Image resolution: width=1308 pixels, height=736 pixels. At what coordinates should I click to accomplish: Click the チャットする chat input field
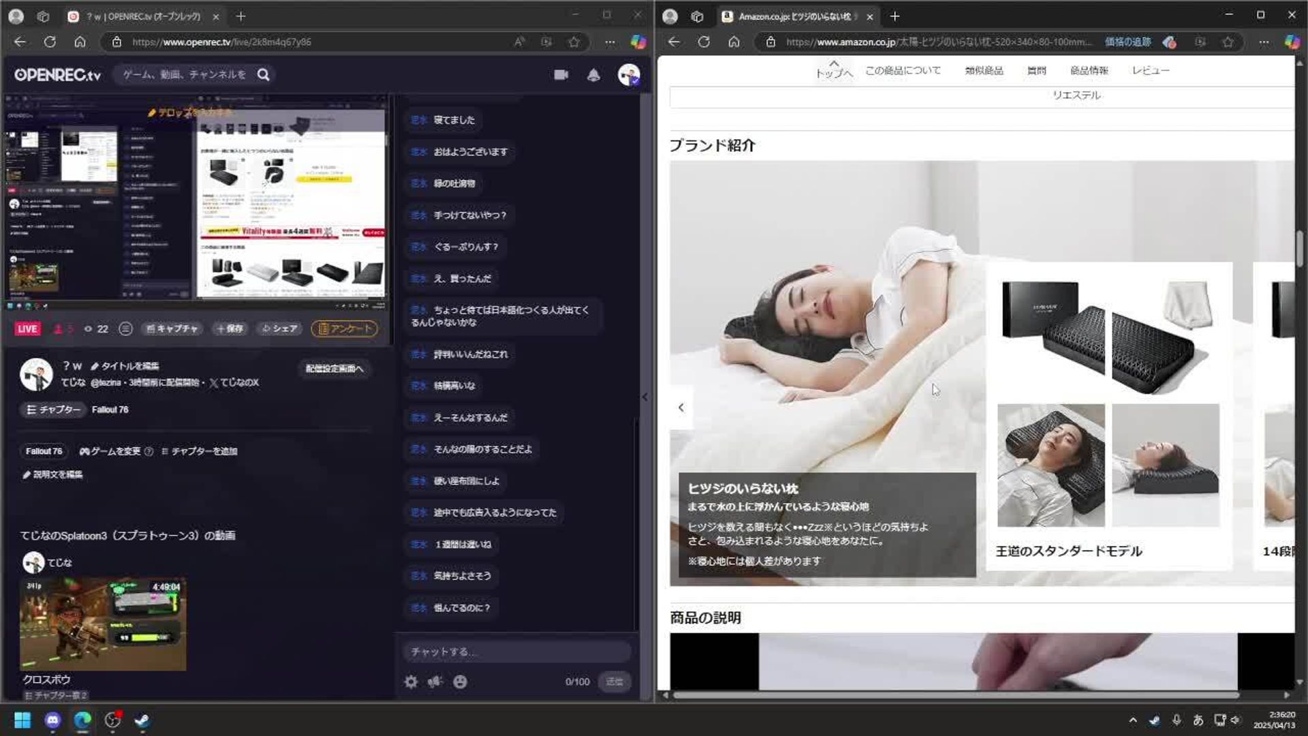516,651
